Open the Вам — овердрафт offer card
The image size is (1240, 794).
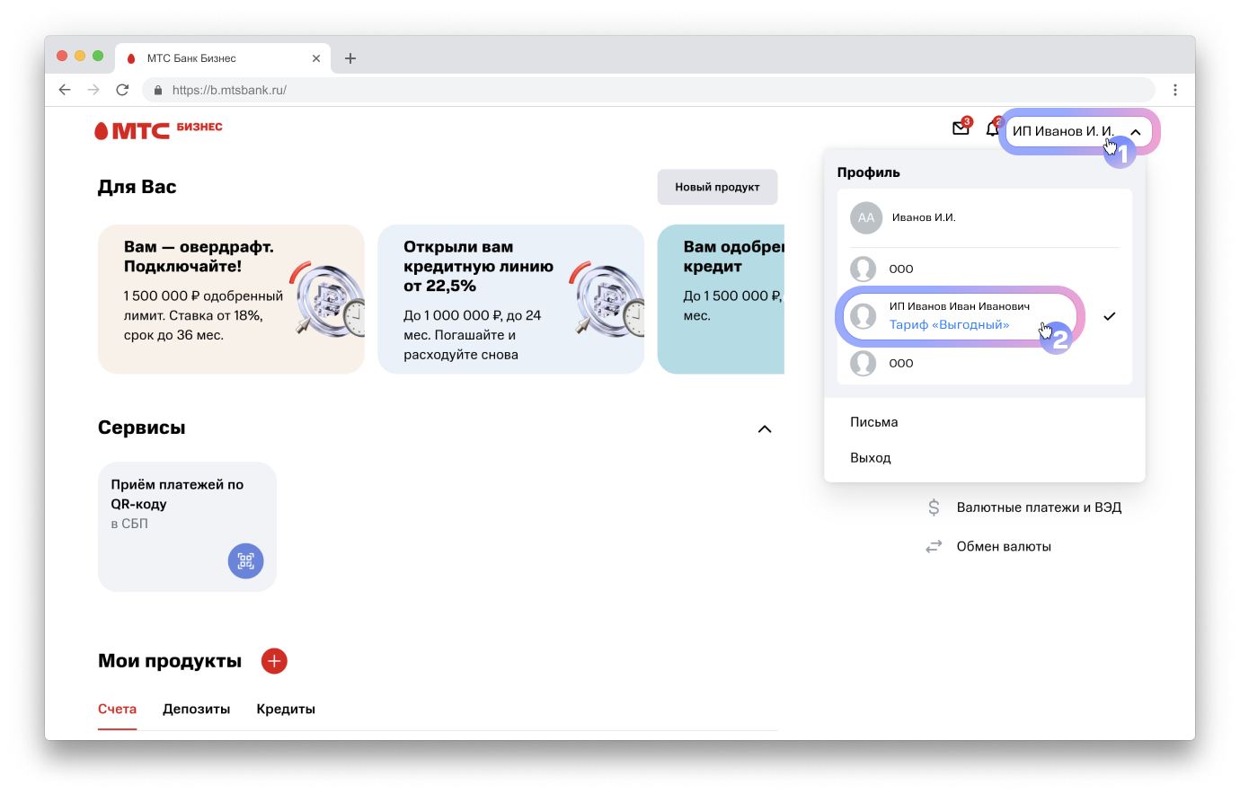click(231, 299)
